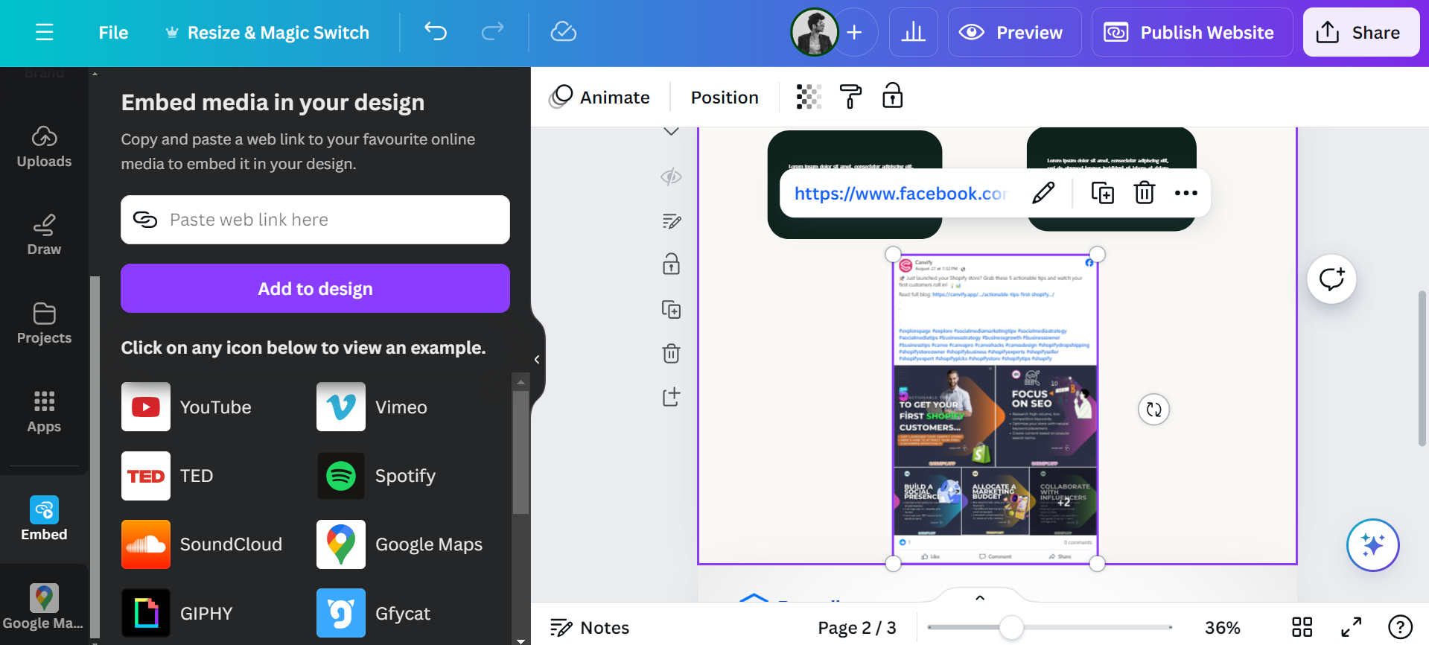This screenshot has height=645, width=1429.
Task: Switch to the Uploads tab in the sidebar
Action: 44,147
